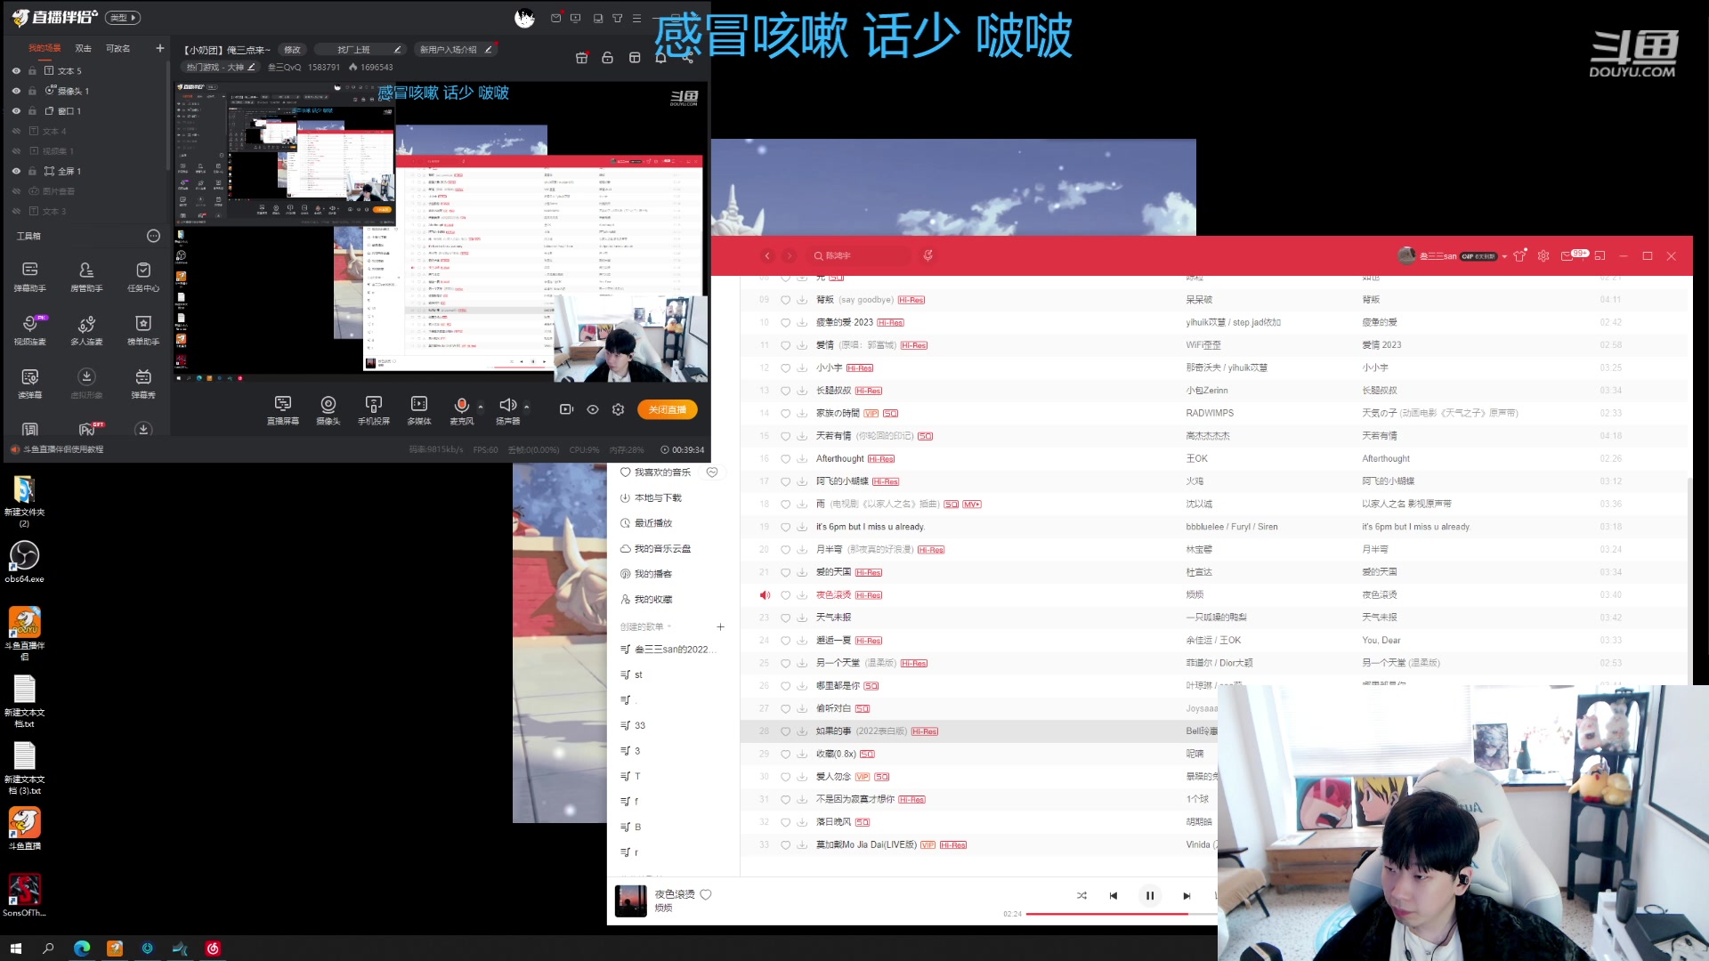Collapse the 创建的歌单 playlist section

(669, 626)
